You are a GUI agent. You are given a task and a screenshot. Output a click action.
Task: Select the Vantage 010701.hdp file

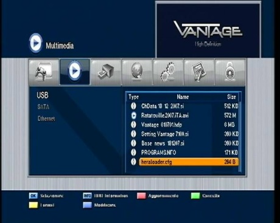tap(184, 125)
